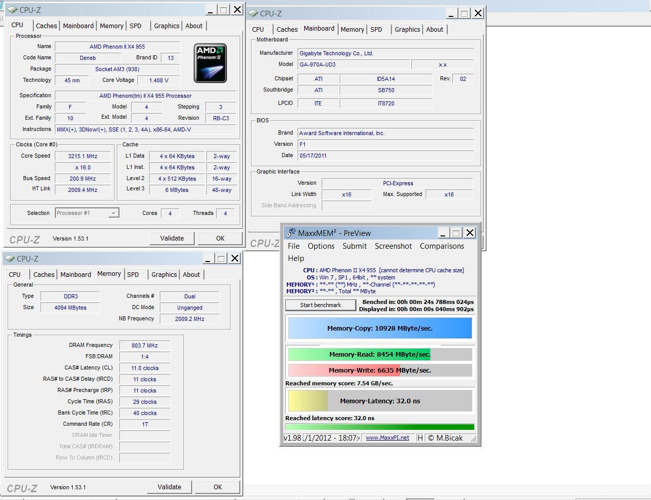Screen dimensions: 651x500
Task: Click the empty Side Band Addressing field
Action: 347,206
